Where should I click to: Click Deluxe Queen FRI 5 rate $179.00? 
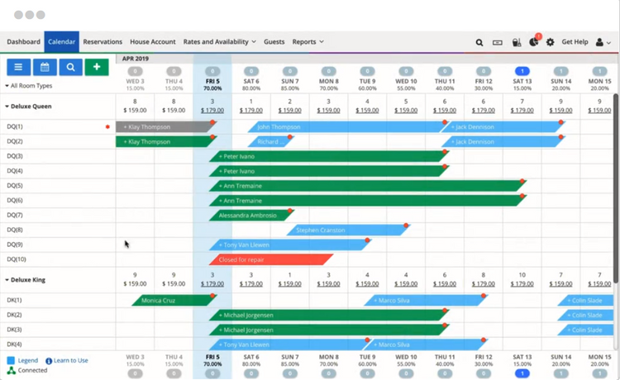[x=212, y=110]
